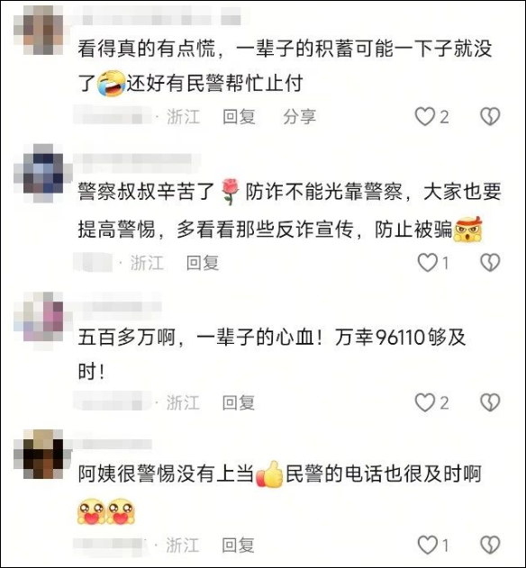The image size is (526, 568).
Task: Reply to the 五百多万啊 comment
Action: [239, 402]
